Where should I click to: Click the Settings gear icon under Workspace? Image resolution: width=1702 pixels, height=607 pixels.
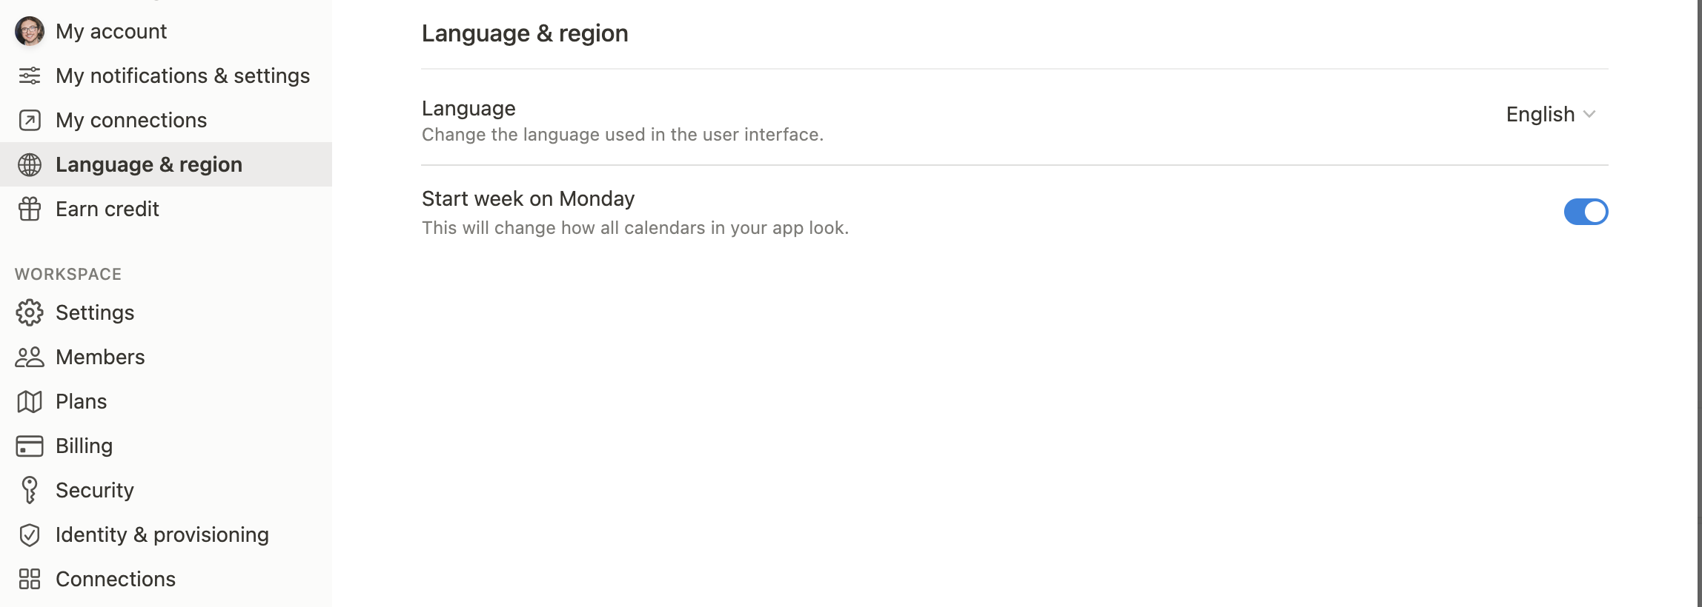tap(30, 312)
